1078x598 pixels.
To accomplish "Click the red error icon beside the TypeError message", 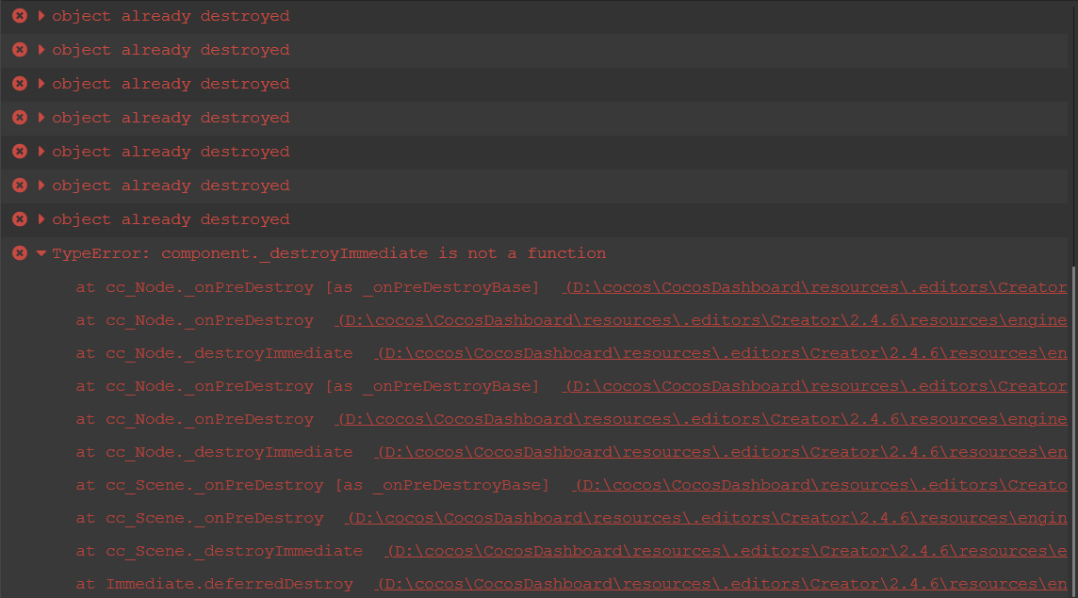I will [19, 253].
